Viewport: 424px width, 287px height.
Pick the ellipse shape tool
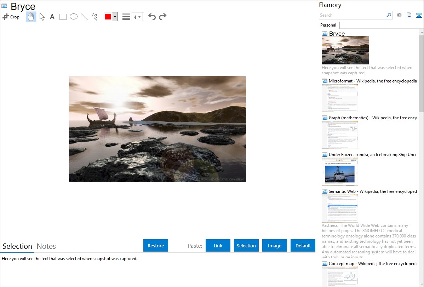tap(74, 17)
